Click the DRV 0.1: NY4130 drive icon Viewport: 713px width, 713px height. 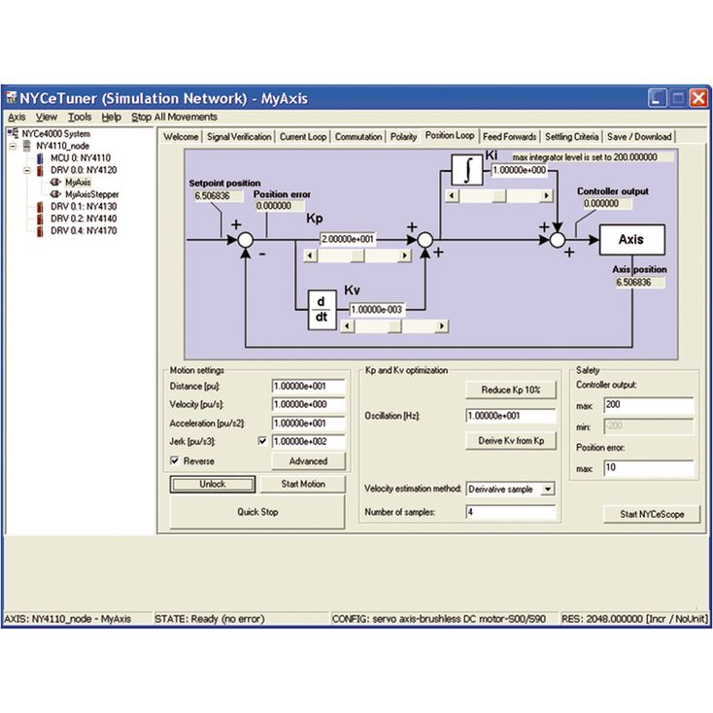[41, 207]
